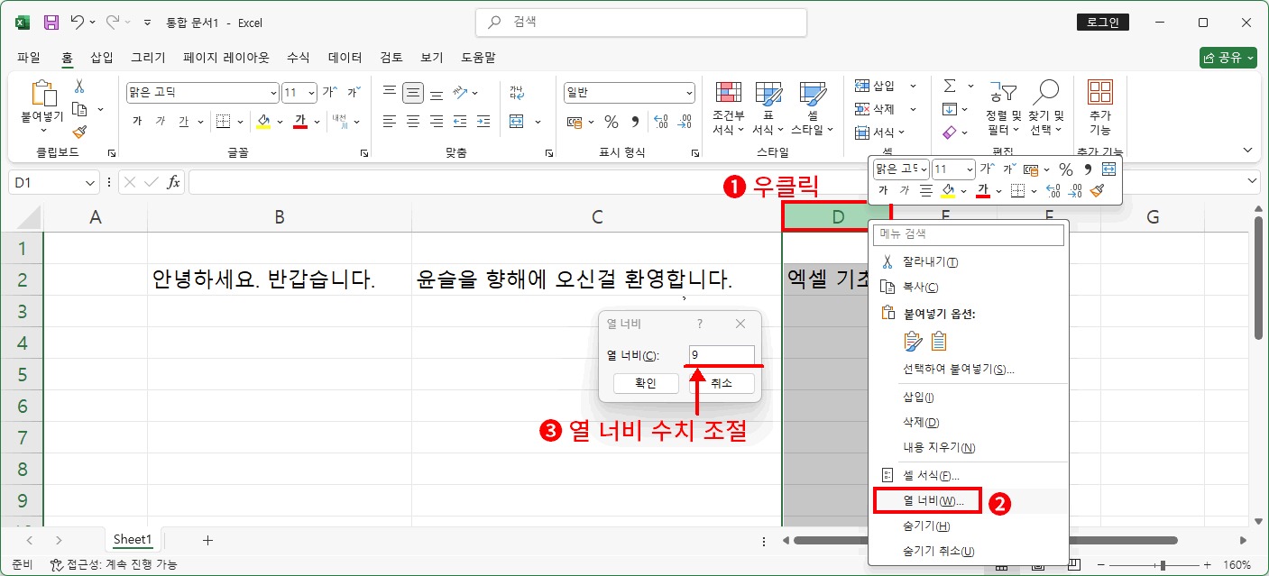1269x576 pixels.
Task: Open the ribbon font name dropdown 맑은 고딕
Action: [274, 92]
